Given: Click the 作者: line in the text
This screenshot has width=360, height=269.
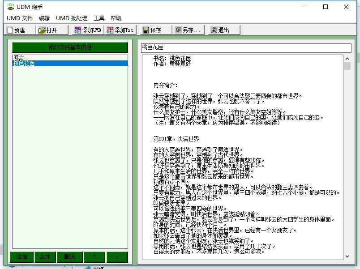Looking at the screenshot, I should click(172, 64).
